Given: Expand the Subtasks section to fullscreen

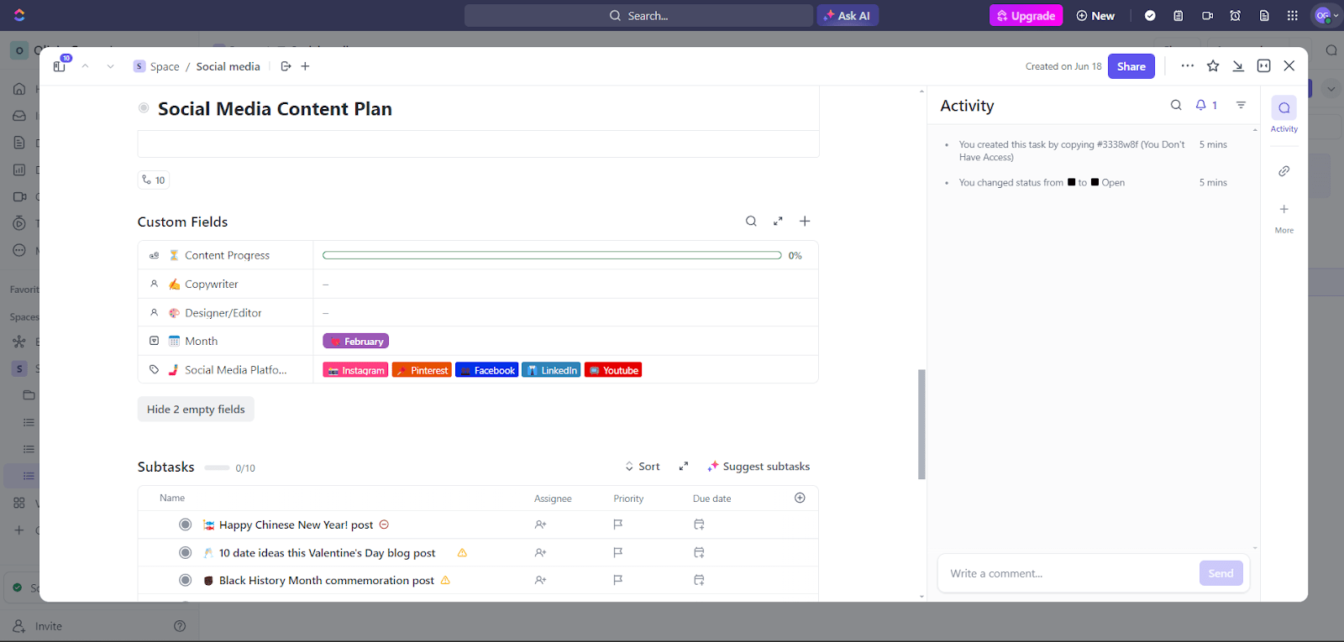Looking at the screenshot, I should point(684,467).
